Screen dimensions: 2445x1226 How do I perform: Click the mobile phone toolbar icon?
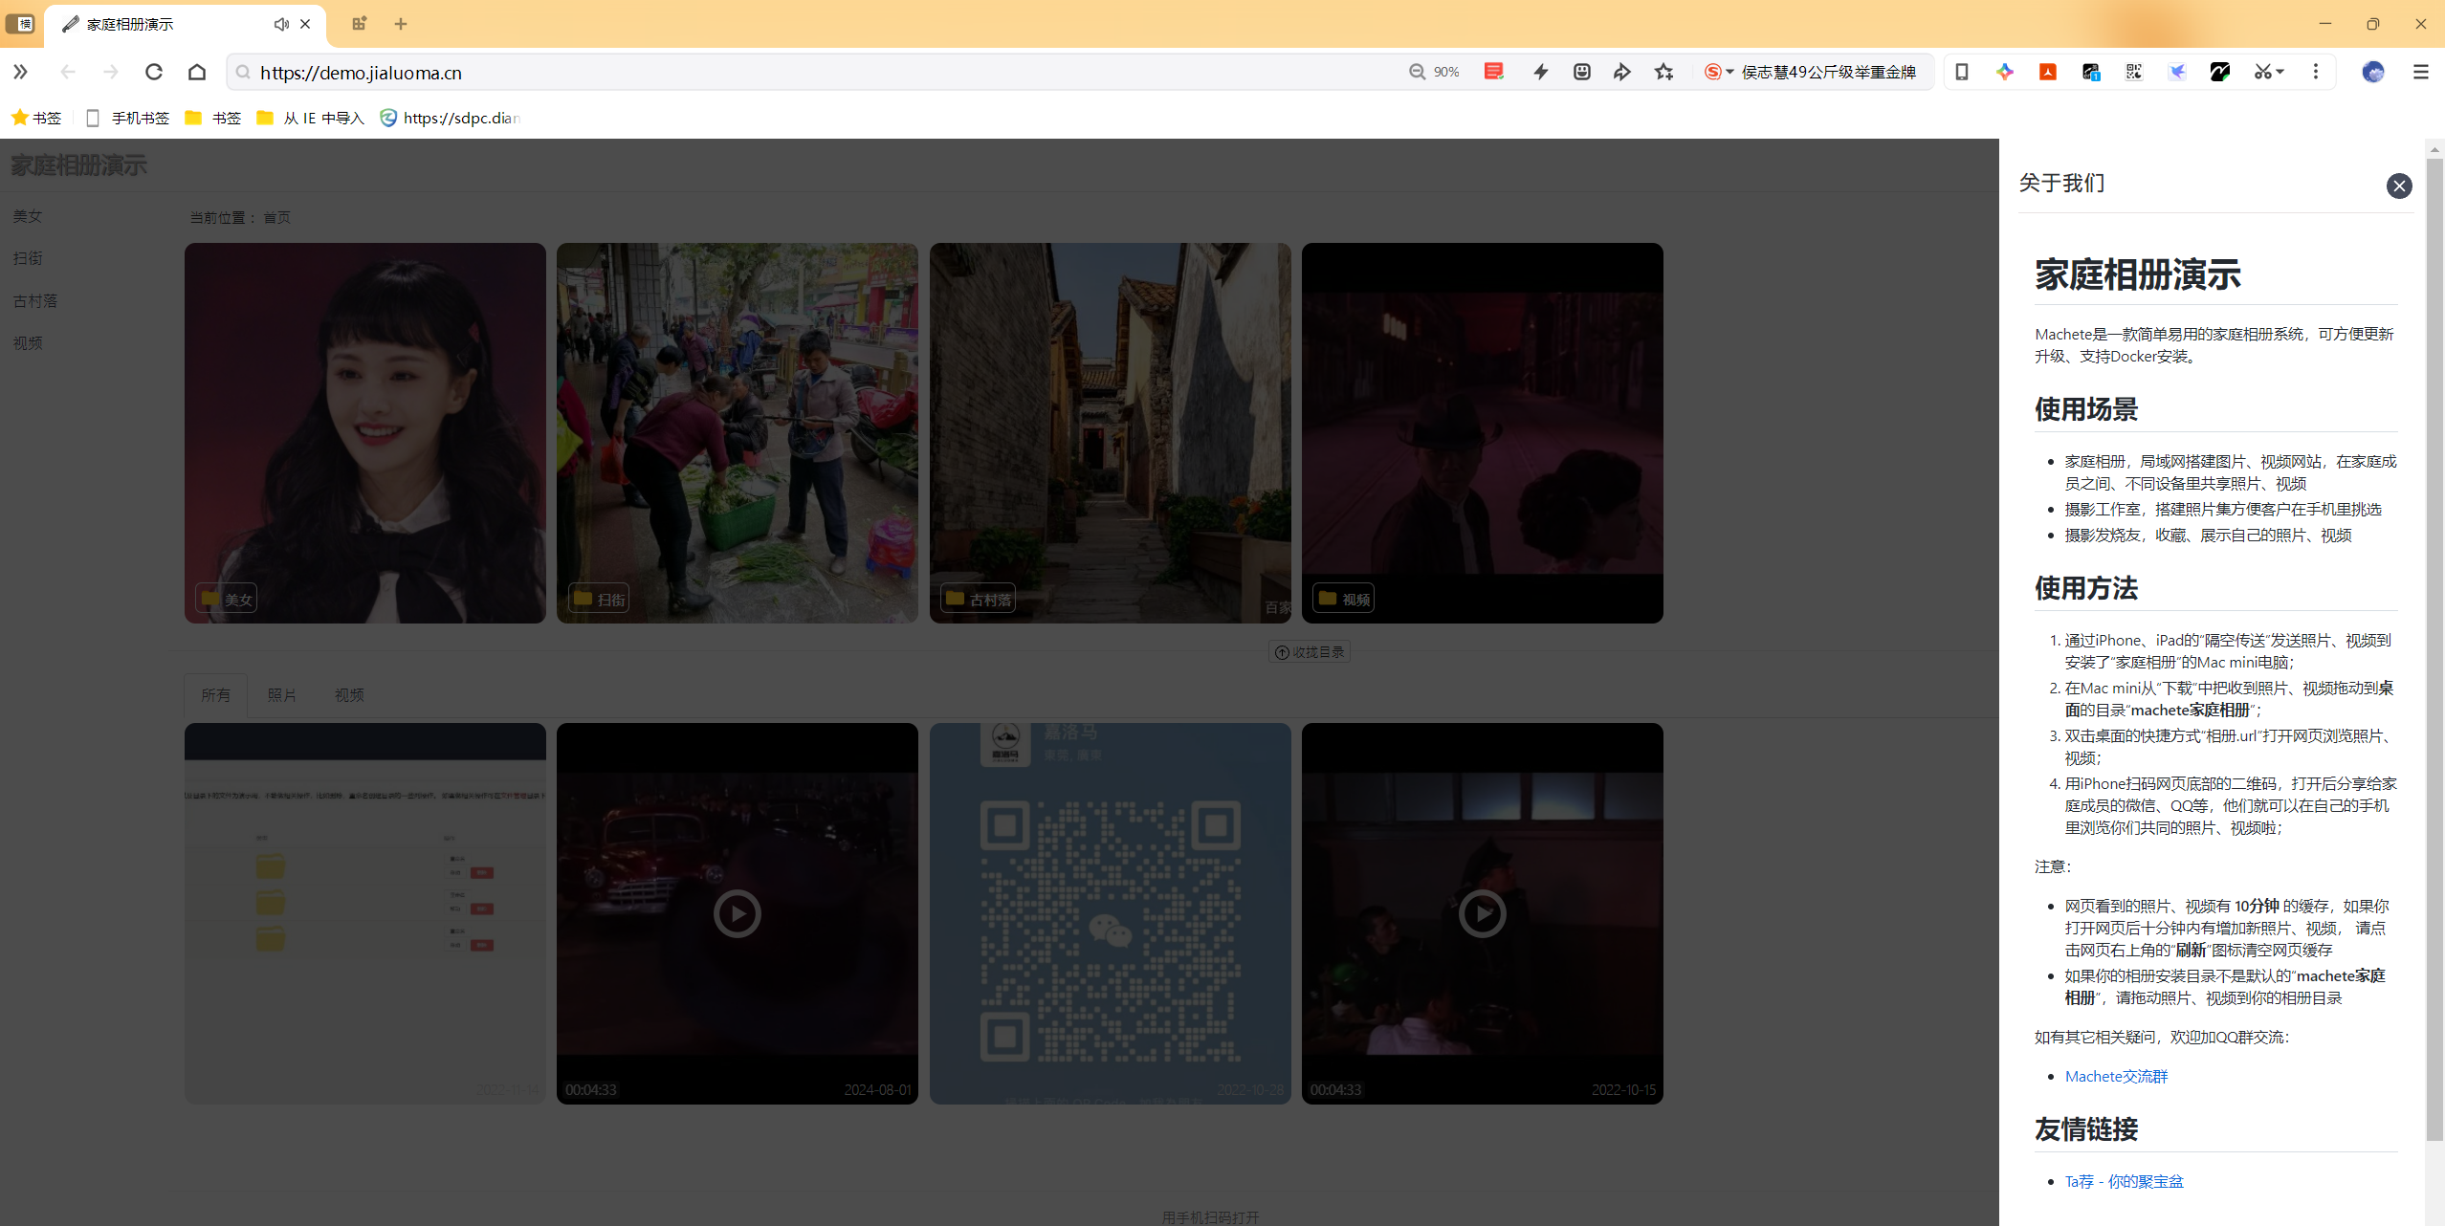point(1961,72)
